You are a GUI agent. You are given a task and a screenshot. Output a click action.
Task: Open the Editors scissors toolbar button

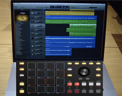[23, 7]
